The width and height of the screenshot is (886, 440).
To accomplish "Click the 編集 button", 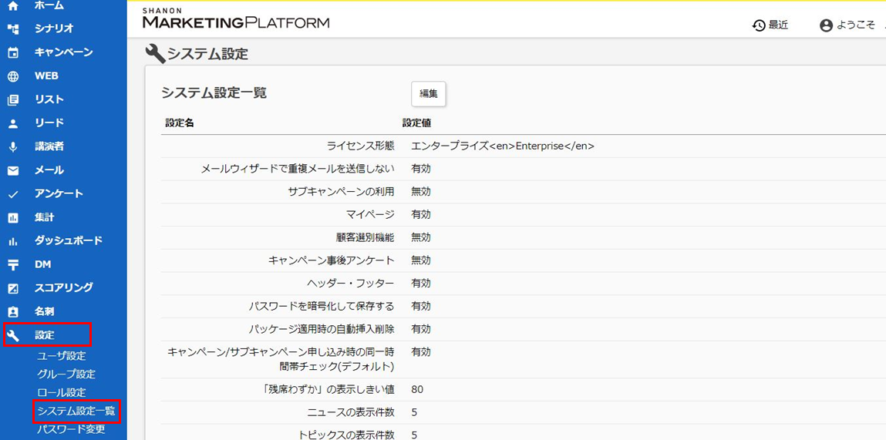I will pyautogui.click(x=428, y=94).
